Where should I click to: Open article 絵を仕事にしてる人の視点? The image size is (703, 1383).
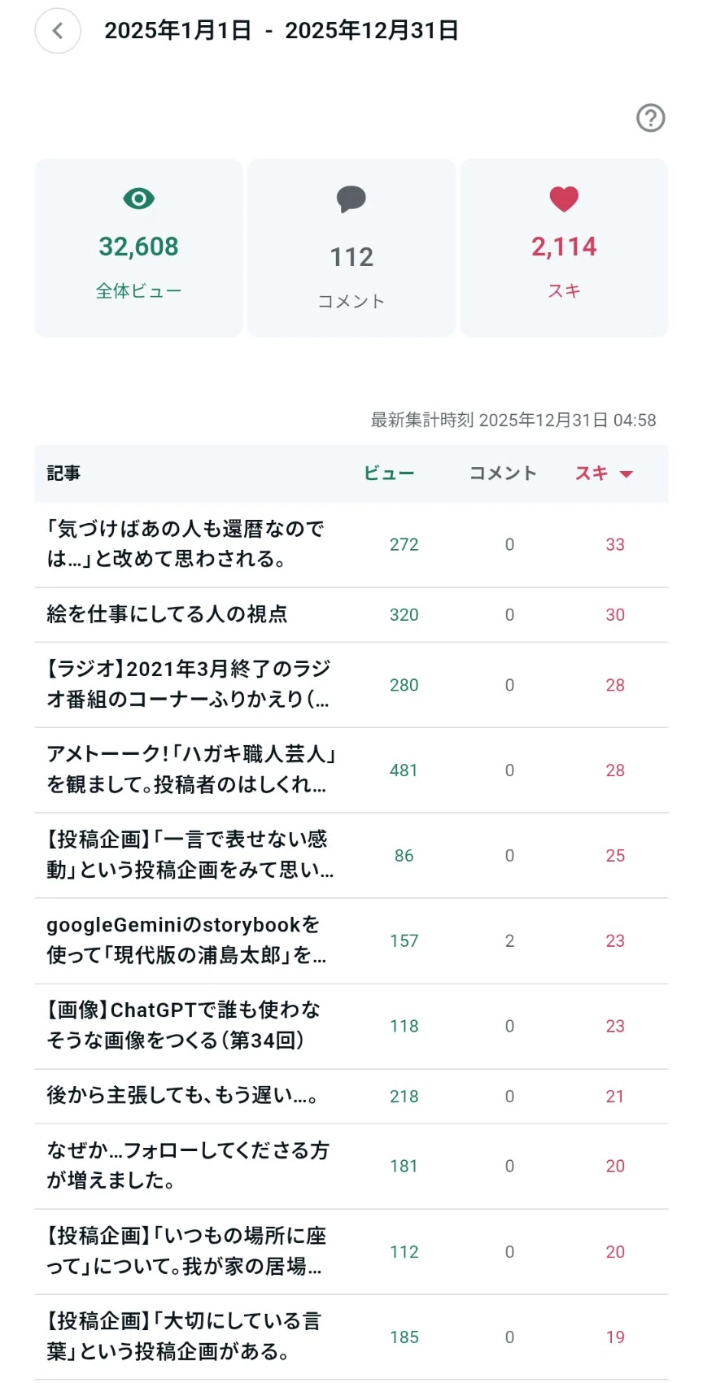[351, 615]
